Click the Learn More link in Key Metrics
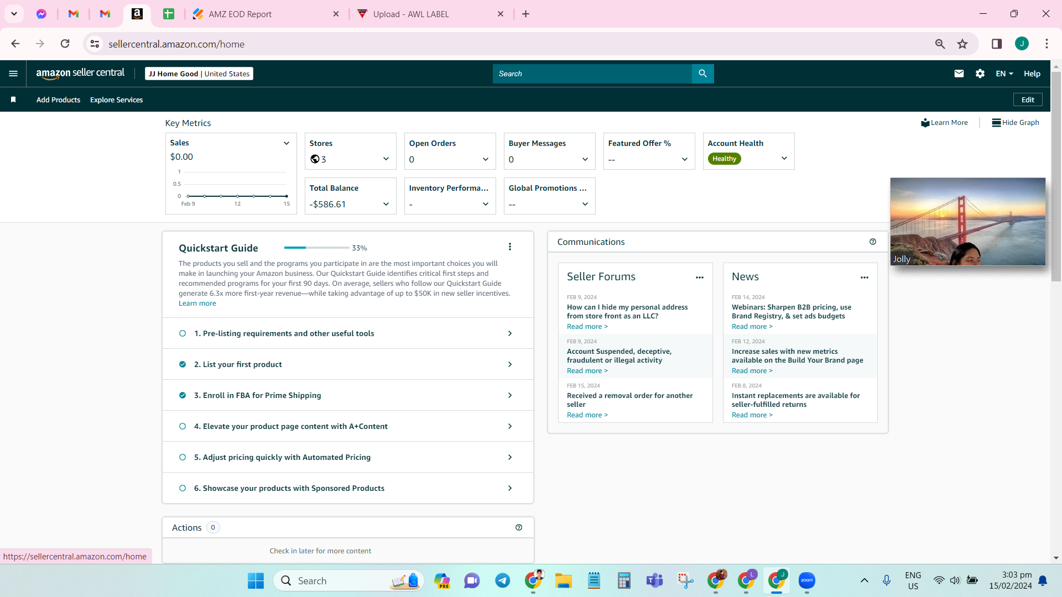Screen dimensions: 1062x597 click(945, 123)
